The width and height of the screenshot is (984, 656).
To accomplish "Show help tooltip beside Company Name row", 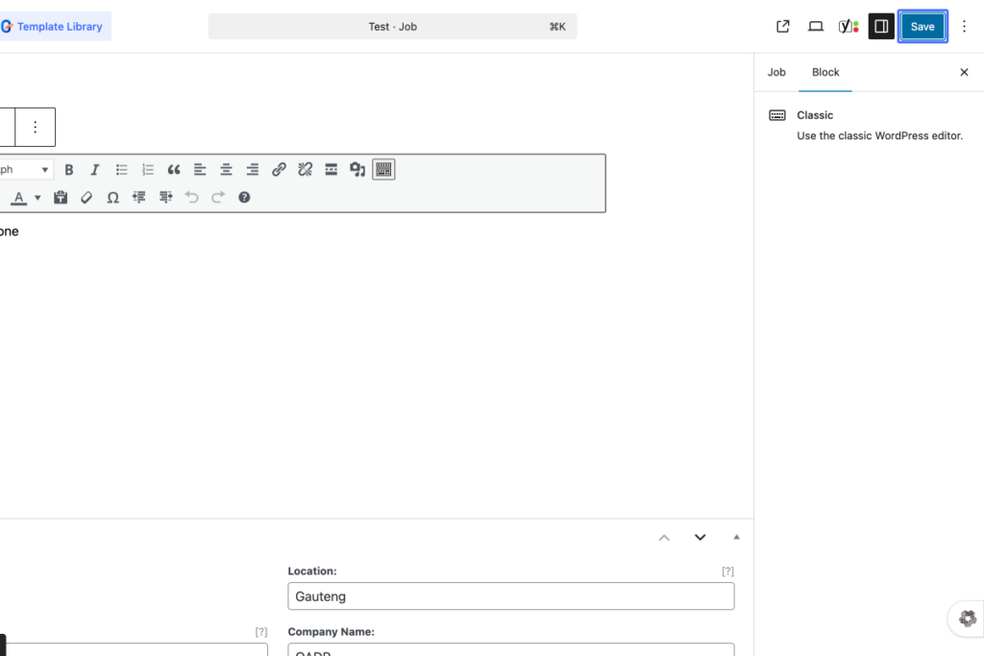I will [261, 632].
